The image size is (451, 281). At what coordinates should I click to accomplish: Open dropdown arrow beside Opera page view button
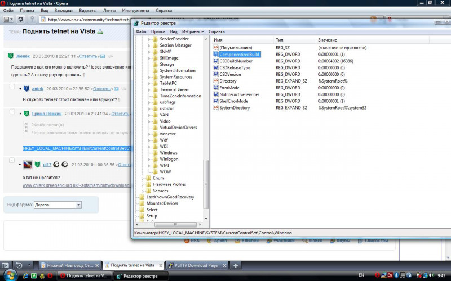coord(11,20)
